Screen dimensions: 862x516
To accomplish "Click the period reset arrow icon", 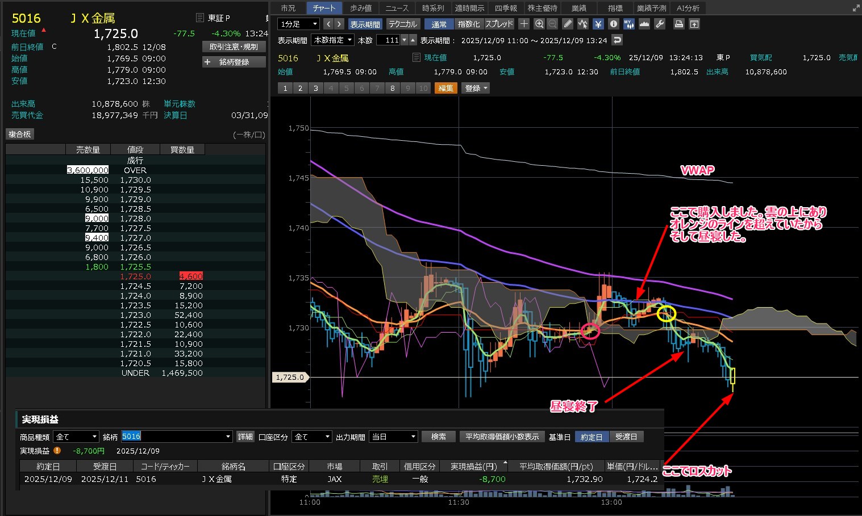I will tap(617, 40).
